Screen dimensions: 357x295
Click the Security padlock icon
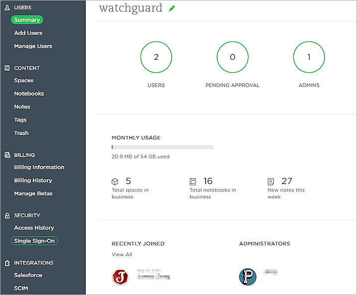pos(7,215)
